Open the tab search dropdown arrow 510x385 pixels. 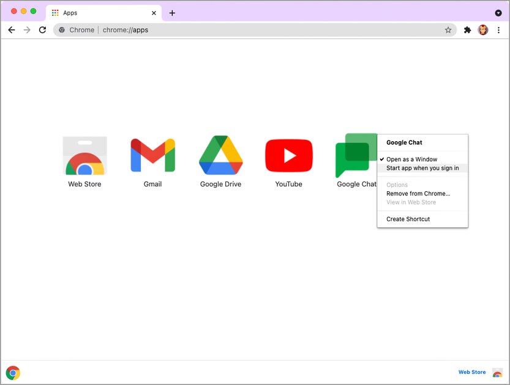click(x=498, y=13)
